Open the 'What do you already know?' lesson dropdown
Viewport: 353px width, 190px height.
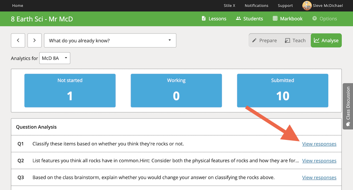pyautogui.click(x=110, y=41)
